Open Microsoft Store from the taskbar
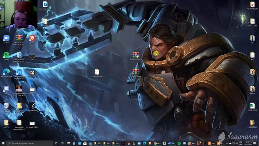The image size is (259, 146). (85, 143)
